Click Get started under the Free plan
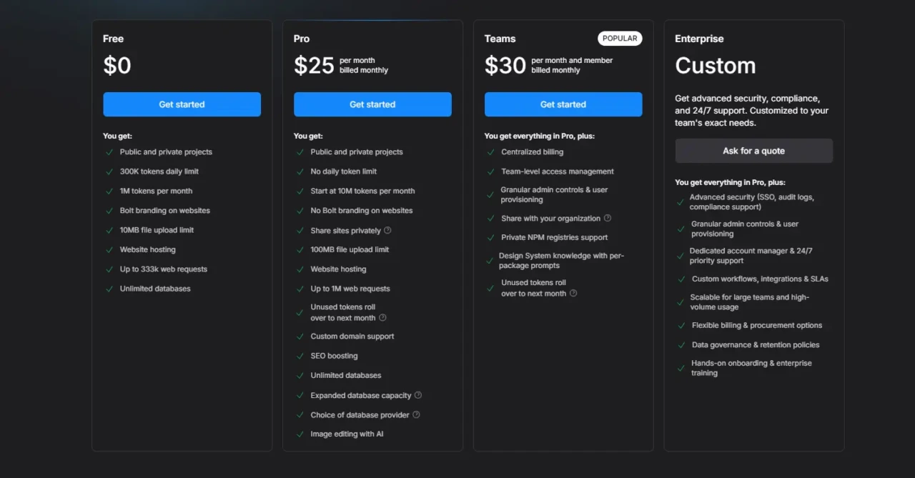Viewport: 915px width, 478px height. [182, 104]
